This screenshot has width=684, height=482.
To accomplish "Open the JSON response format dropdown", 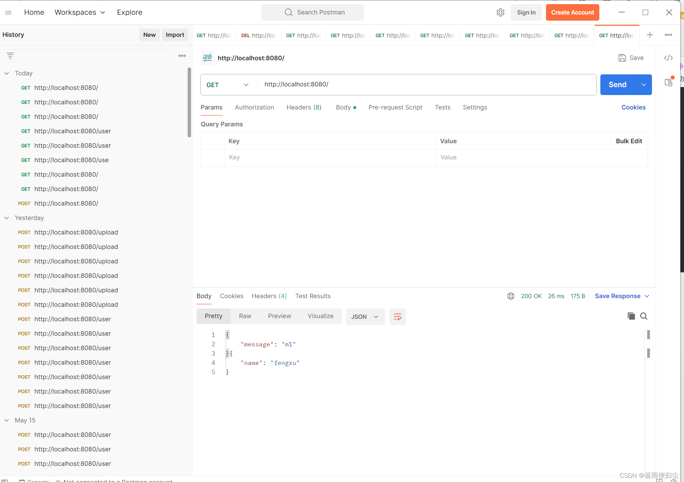I will click(x=365, y=317).
